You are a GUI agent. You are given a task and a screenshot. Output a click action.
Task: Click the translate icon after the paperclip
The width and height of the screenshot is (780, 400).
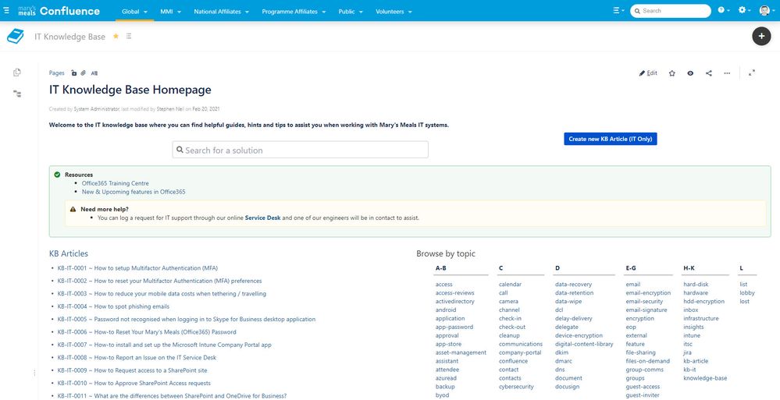94,73
